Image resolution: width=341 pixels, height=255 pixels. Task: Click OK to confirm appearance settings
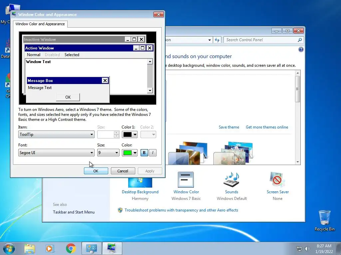coord(96,171)
